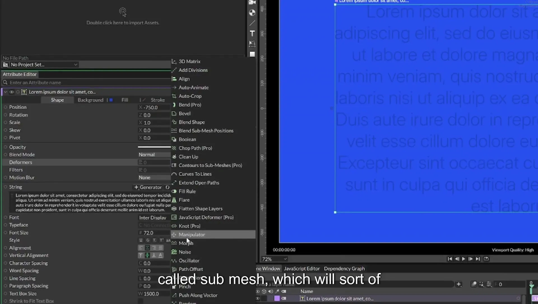The image size is (538, 304).
Task: Click the underline style icon
Action: click(141, 240)
